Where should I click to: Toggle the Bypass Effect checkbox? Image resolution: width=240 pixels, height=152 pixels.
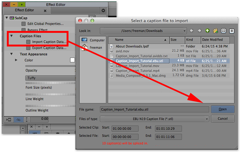23,30
